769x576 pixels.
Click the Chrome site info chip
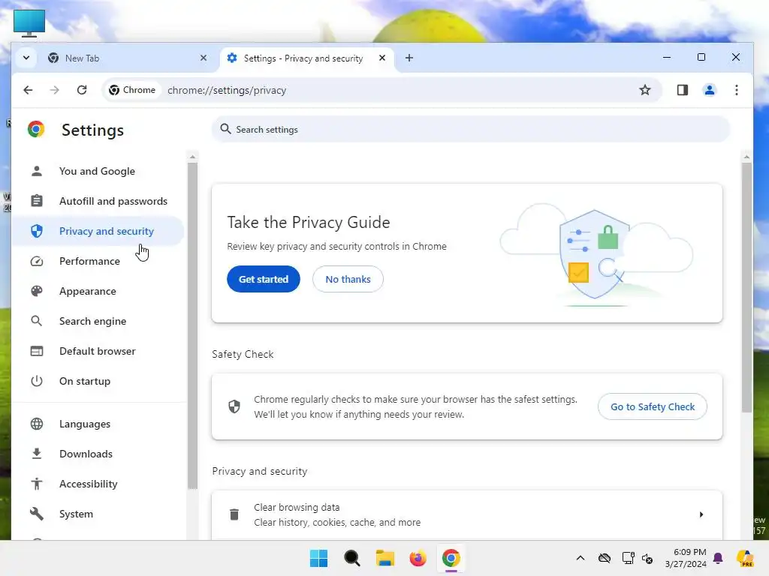[x=132, y=90]
